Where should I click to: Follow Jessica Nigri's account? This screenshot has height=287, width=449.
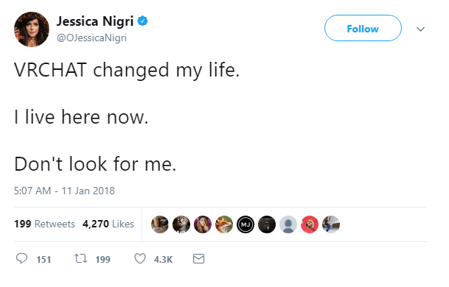pos(363,28)
